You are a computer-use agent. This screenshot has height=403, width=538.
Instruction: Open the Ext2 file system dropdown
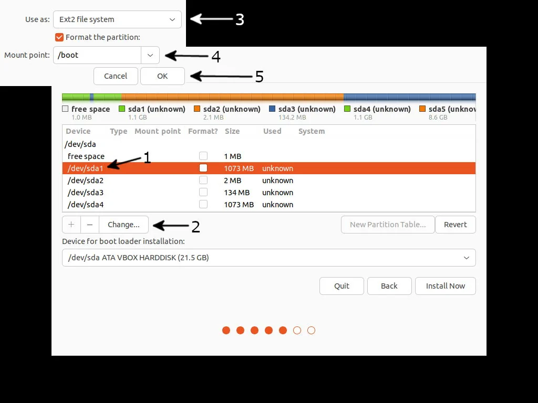coord(117,19)
